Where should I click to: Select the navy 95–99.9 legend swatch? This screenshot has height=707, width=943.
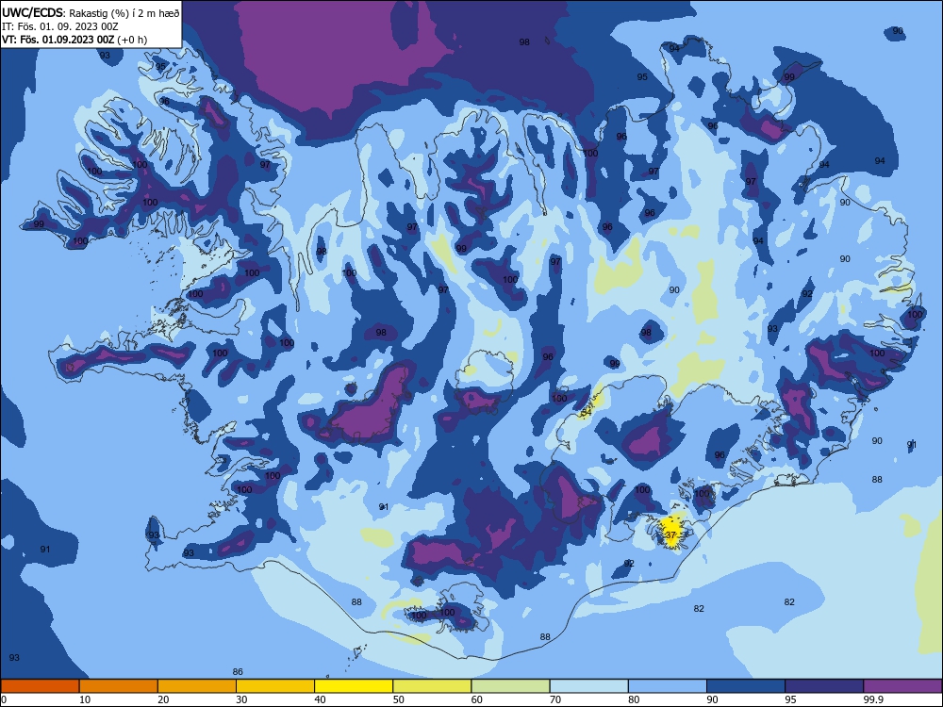[824, 686]
